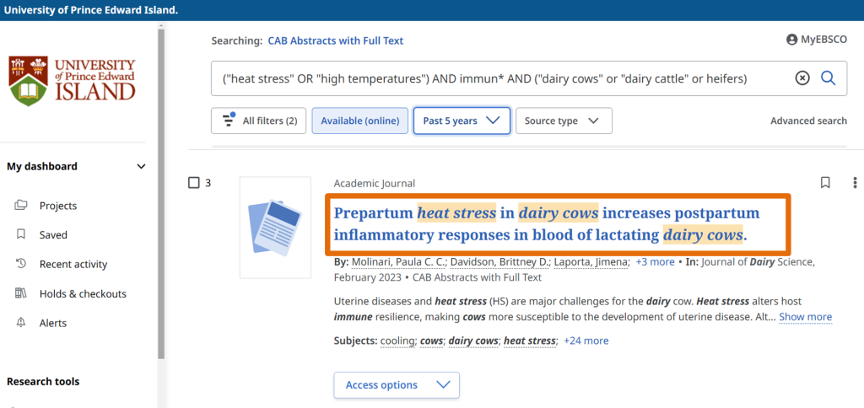Click the University of Prince Edward Island logo
The image size is (864, 408).
pos(73,81)
